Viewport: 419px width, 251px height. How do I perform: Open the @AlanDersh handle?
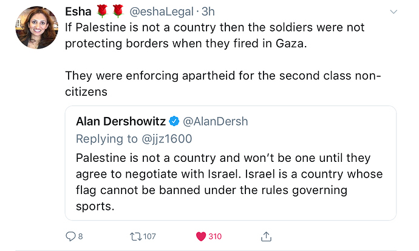(216, 122)
